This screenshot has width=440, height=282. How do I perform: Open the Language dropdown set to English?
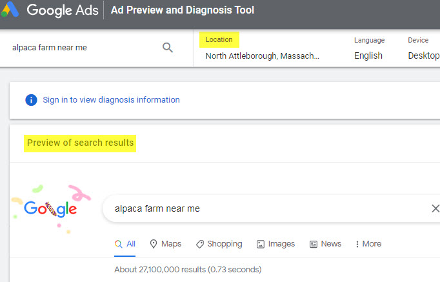tap(368, 55)
